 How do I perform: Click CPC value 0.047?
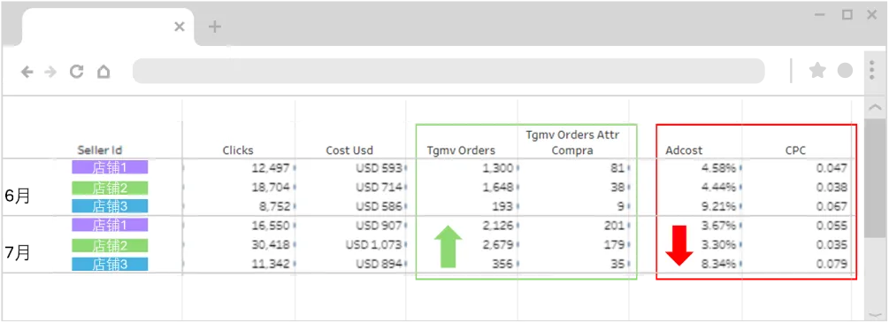click(832, 168)
